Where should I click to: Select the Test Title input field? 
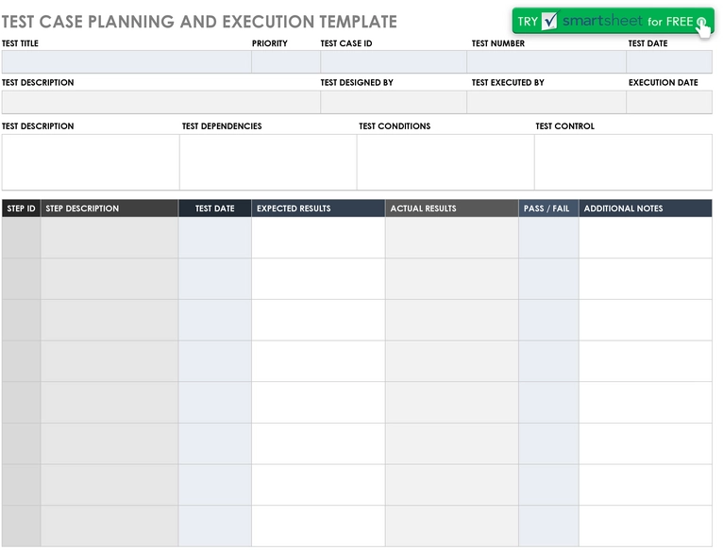(126, 61)
